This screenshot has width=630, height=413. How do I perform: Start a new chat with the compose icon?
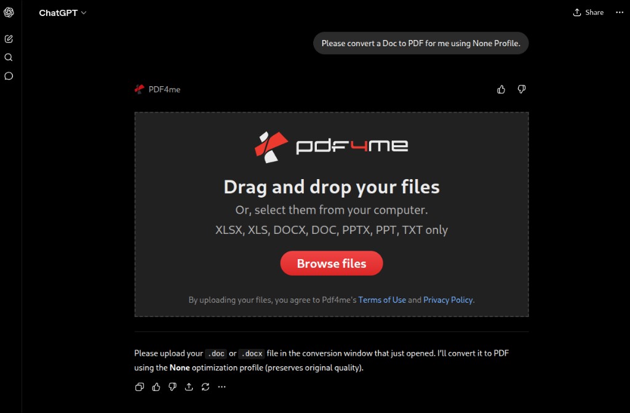(9, 39)
